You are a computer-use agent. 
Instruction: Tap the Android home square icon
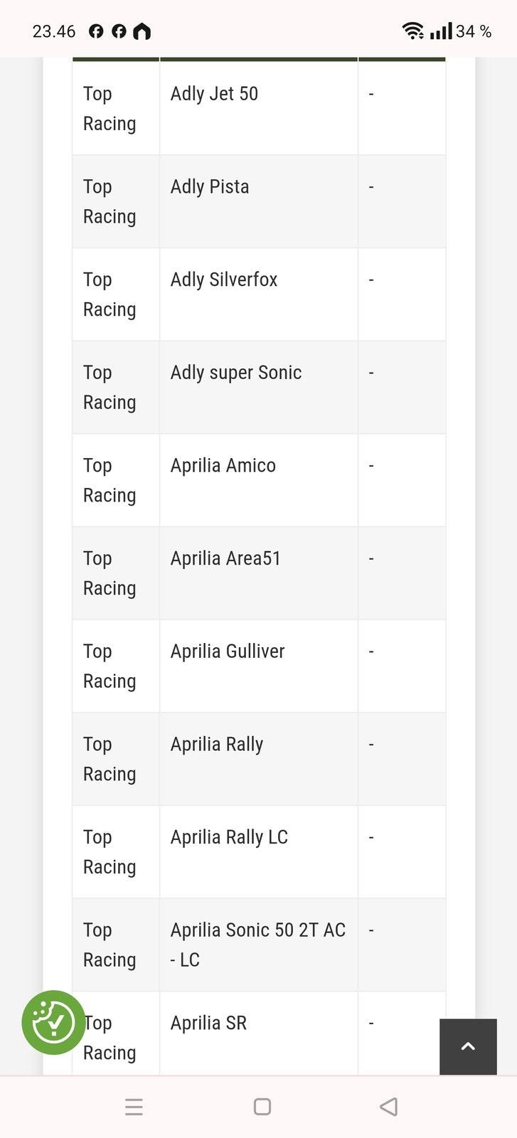(262, 1107)
